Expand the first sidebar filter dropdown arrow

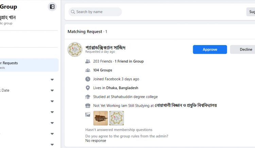pos(52,80)
